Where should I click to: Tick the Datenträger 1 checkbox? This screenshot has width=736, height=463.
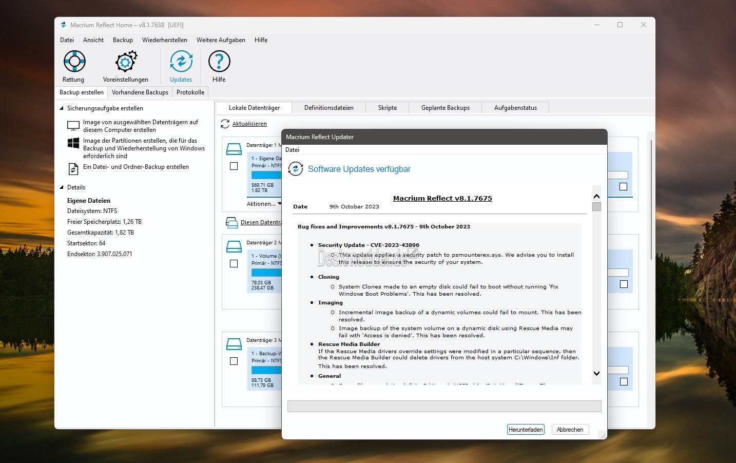[x=234, y=166]
